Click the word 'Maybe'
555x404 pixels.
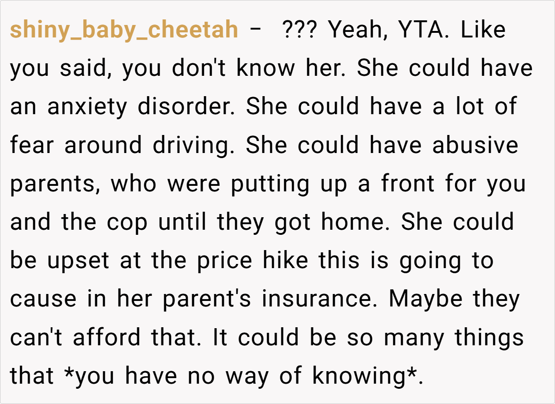coord(425,299)
